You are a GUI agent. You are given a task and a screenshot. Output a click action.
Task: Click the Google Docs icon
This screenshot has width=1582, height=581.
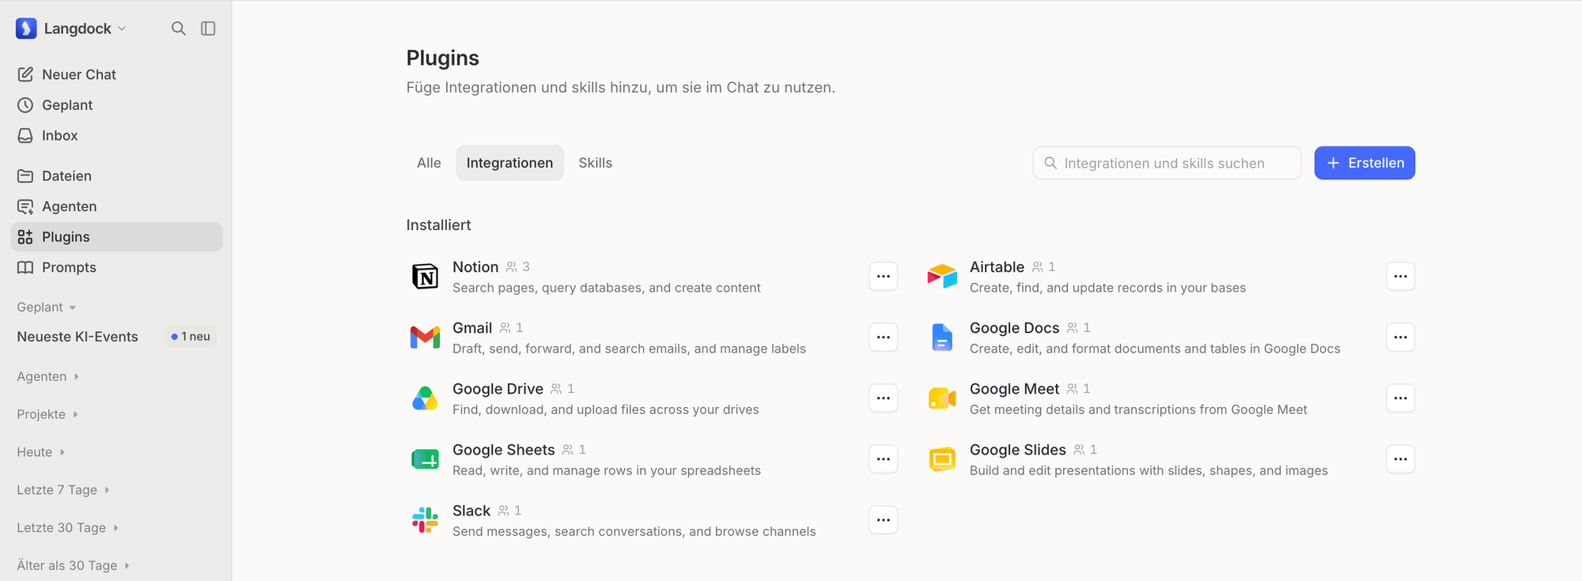pyautogui.click(x=942, y=338)
